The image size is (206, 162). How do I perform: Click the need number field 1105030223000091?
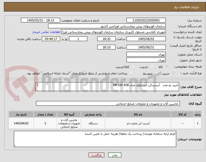pos(146,20)
